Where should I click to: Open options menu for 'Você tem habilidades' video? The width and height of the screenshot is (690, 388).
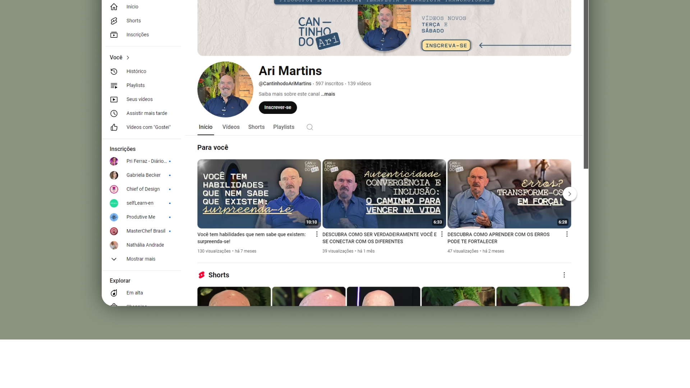point(317,234)
